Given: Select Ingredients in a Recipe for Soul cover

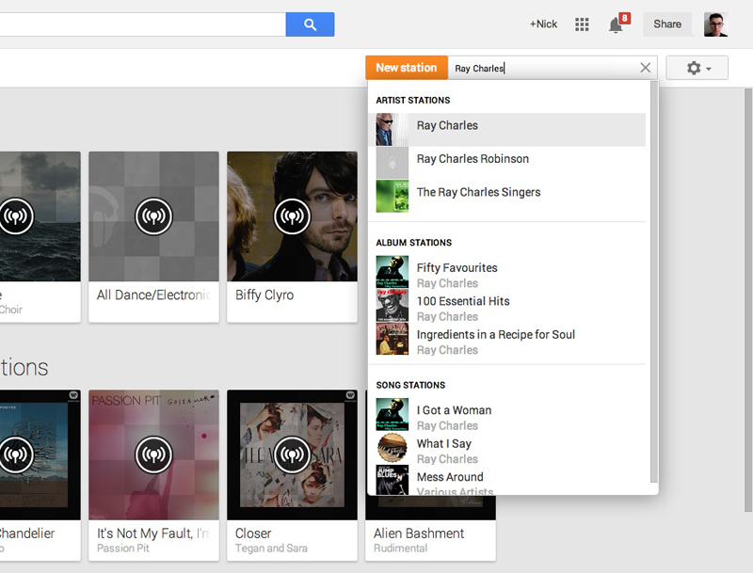Looking at the screenshot, I should tap(392, 339).
